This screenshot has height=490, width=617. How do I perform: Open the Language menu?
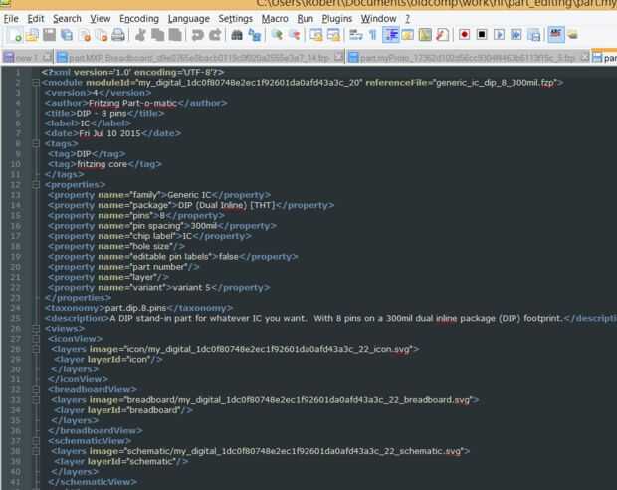click(x=188, y=19)
